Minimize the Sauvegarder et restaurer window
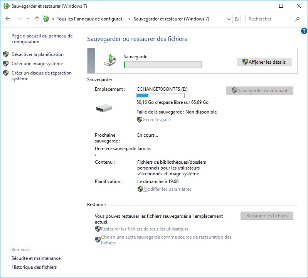This screenshot has height=278, width=308. (x=264, y=6)
